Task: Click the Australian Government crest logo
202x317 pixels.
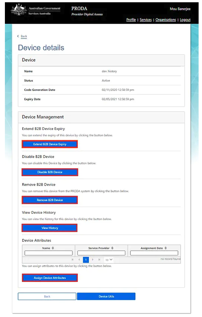Action: [19, 10]
